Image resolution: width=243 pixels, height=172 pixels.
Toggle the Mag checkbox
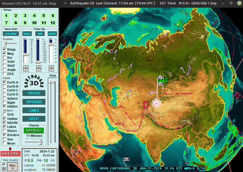(x=4, y=53)
